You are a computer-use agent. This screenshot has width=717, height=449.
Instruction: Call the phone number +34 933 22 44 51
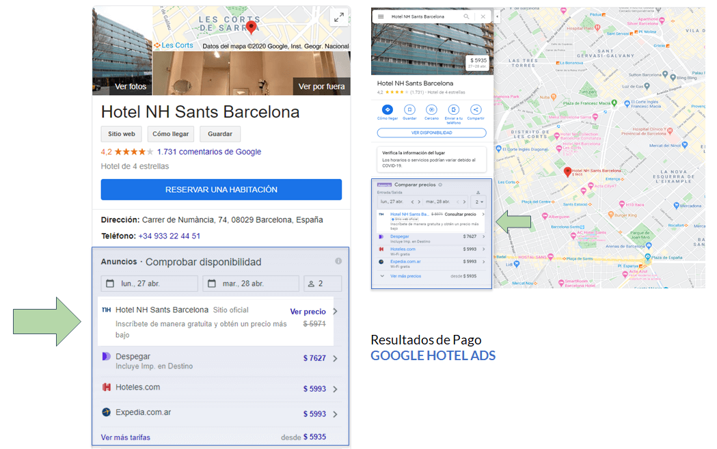[x=169, y=236]
